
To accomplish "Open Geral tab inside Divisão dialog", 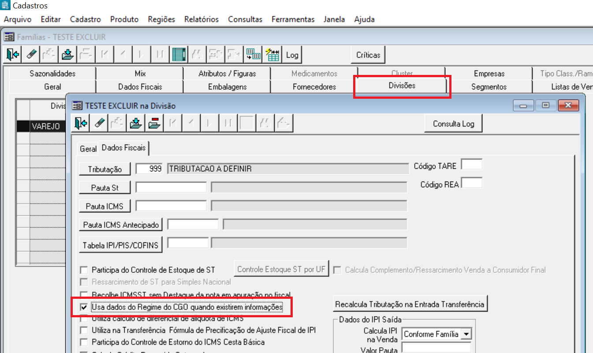I will pos(88,149).
